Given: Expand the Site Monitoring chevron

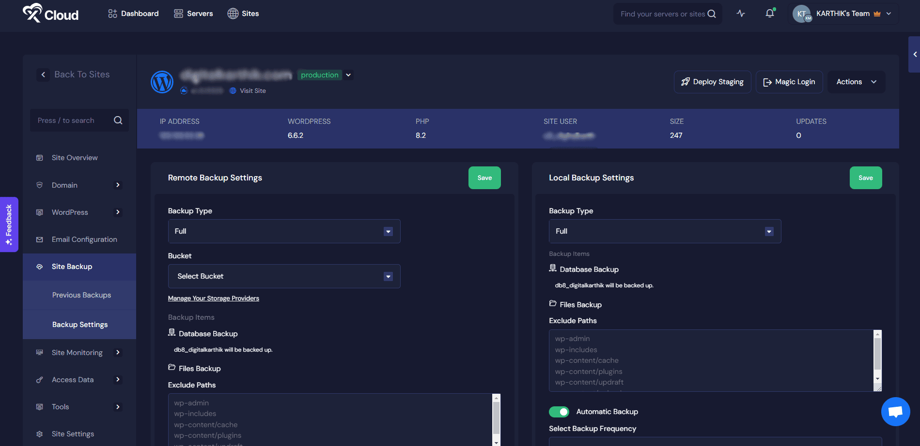Looking at the screenshot, I should pyautogui.click(x=118, y=353).
